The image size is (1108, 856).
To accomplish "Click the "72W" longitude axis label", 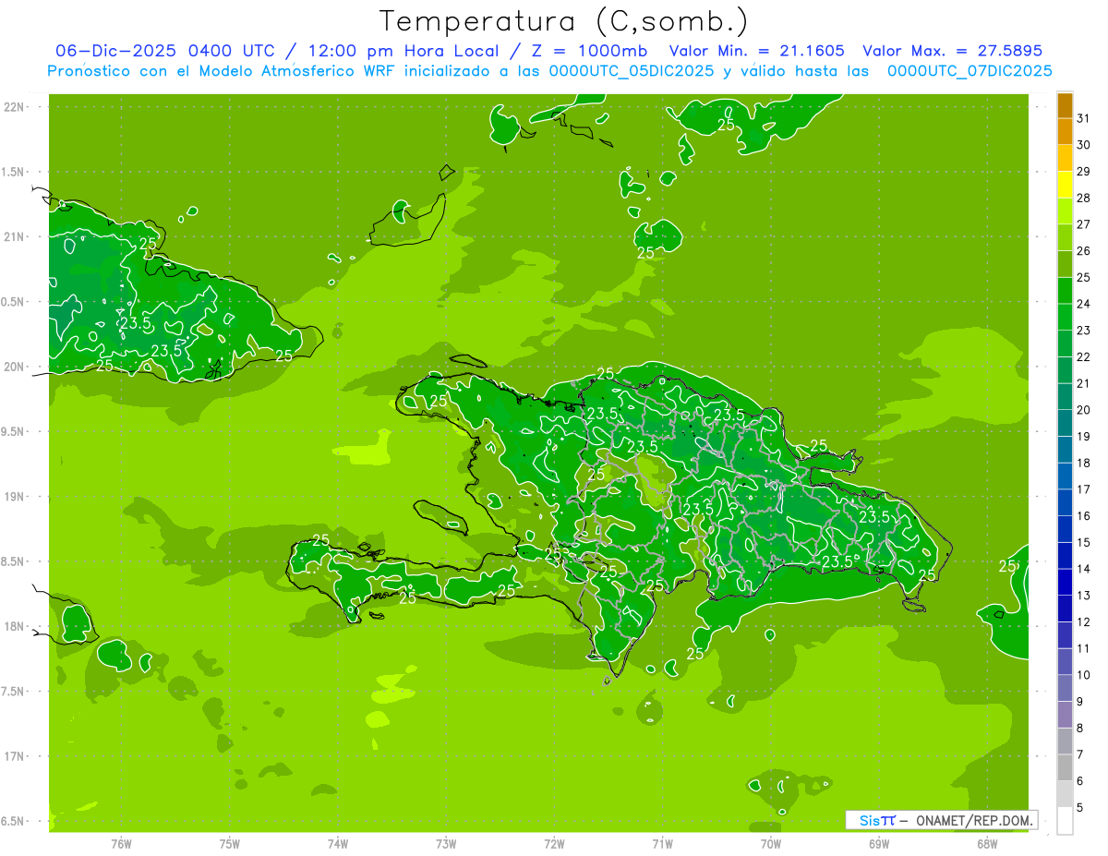I will coord(554,843).
